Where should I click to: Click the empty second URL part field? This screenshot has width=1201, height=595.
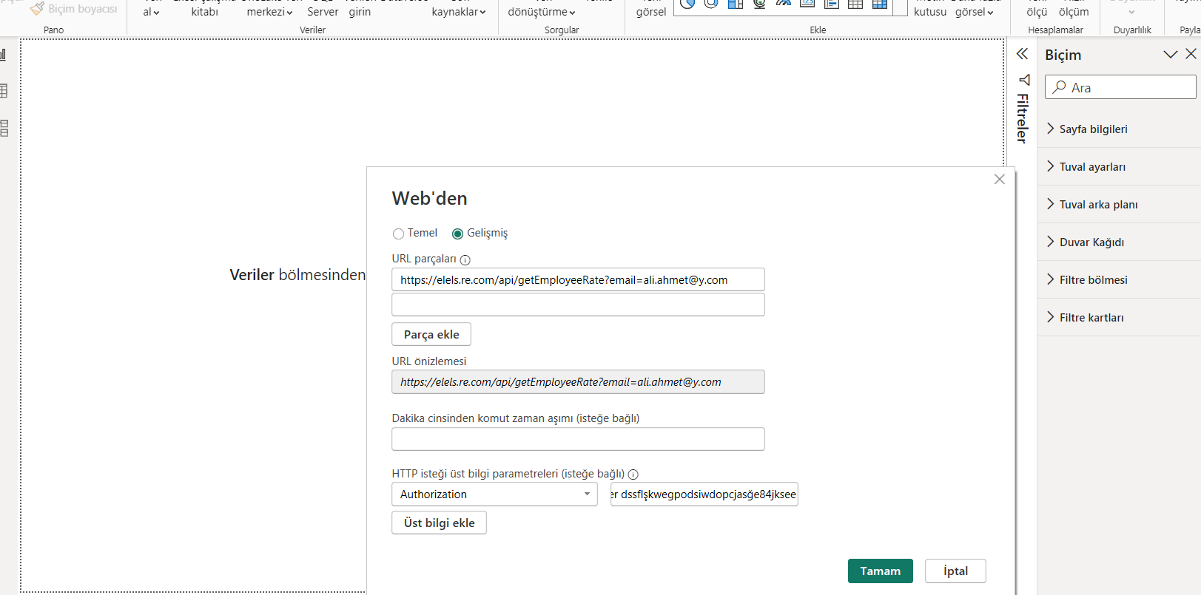(x=578, y=305)
